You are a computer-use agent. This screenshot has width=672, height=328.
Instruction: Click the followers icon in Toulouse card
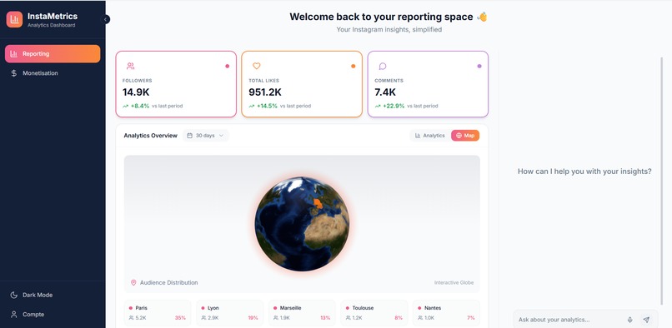tap(348, 318)
